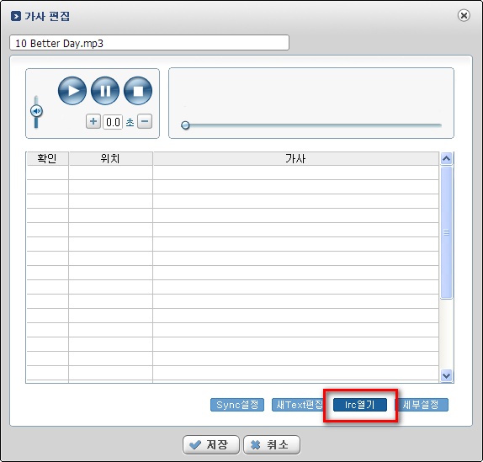Viewport: 483px width, 462px height.
Task: Click the 10 Better Day.mp3 filename field
Action: [x=150, y=43]
